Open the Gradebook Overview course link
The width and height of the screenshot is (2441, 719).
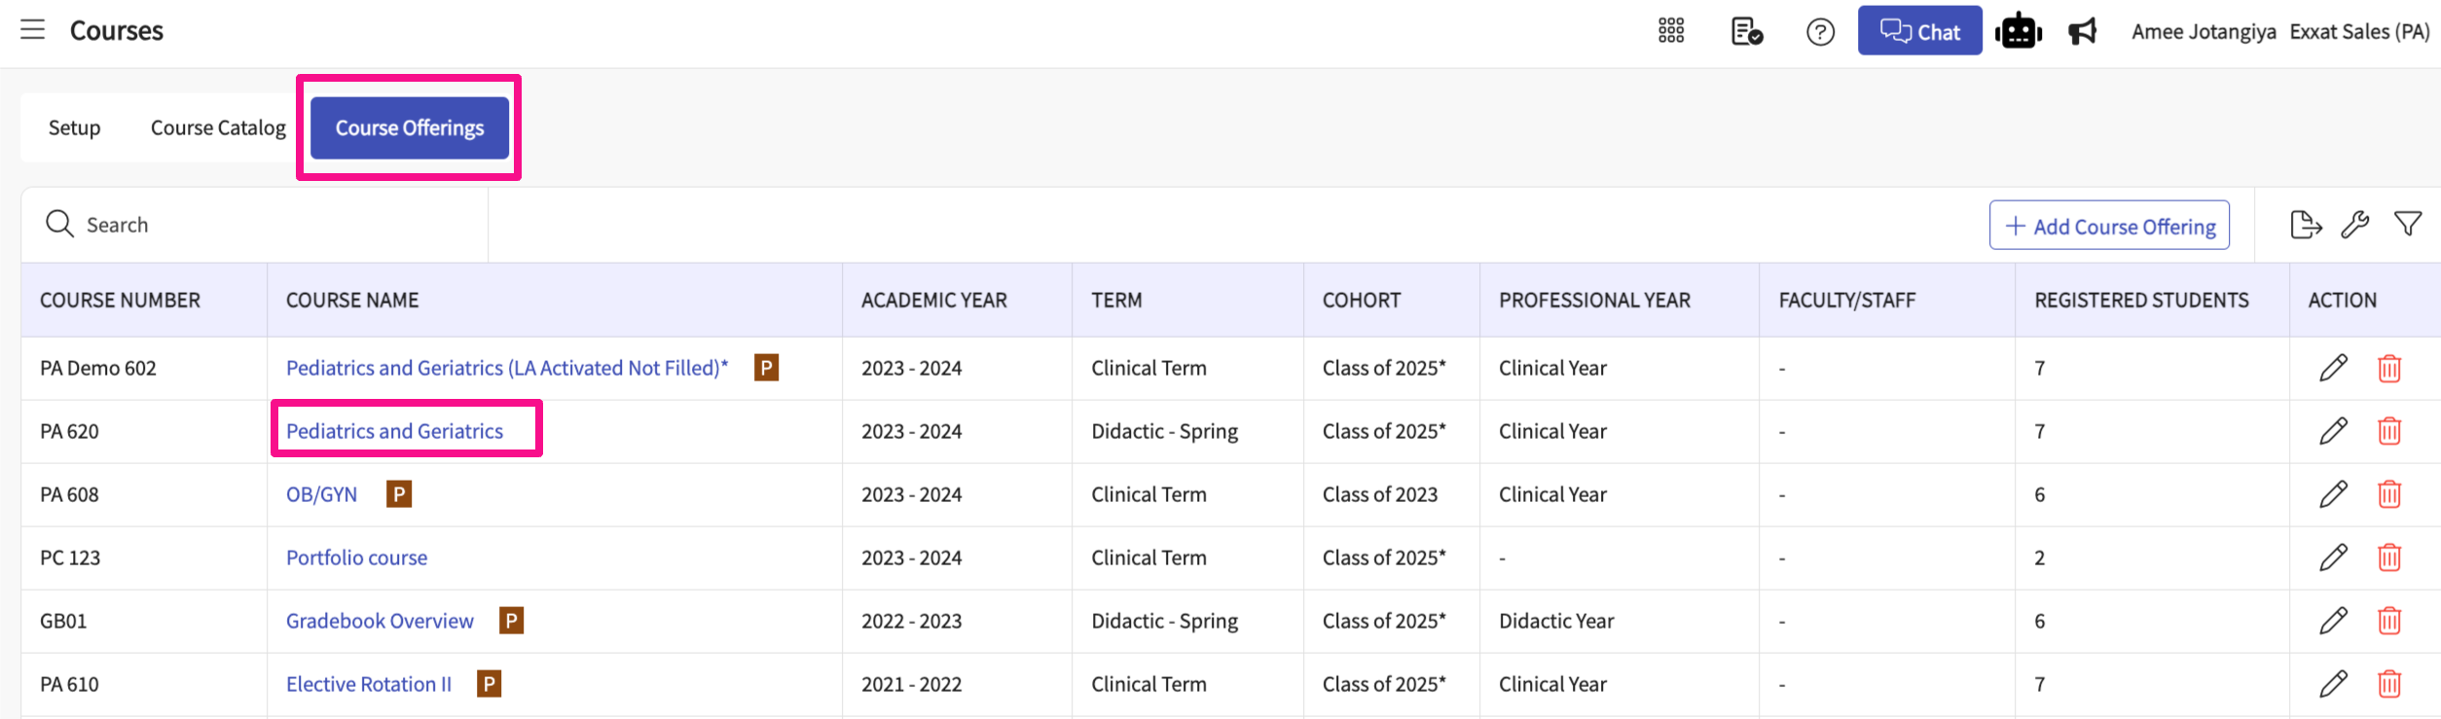tap(380, 621)
